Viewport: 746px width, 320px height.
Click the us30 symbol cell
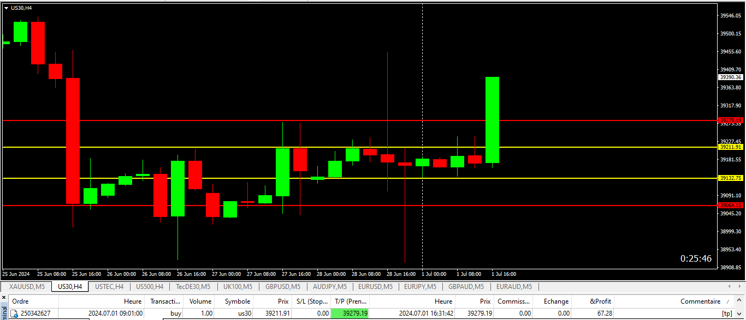(244, 313)
